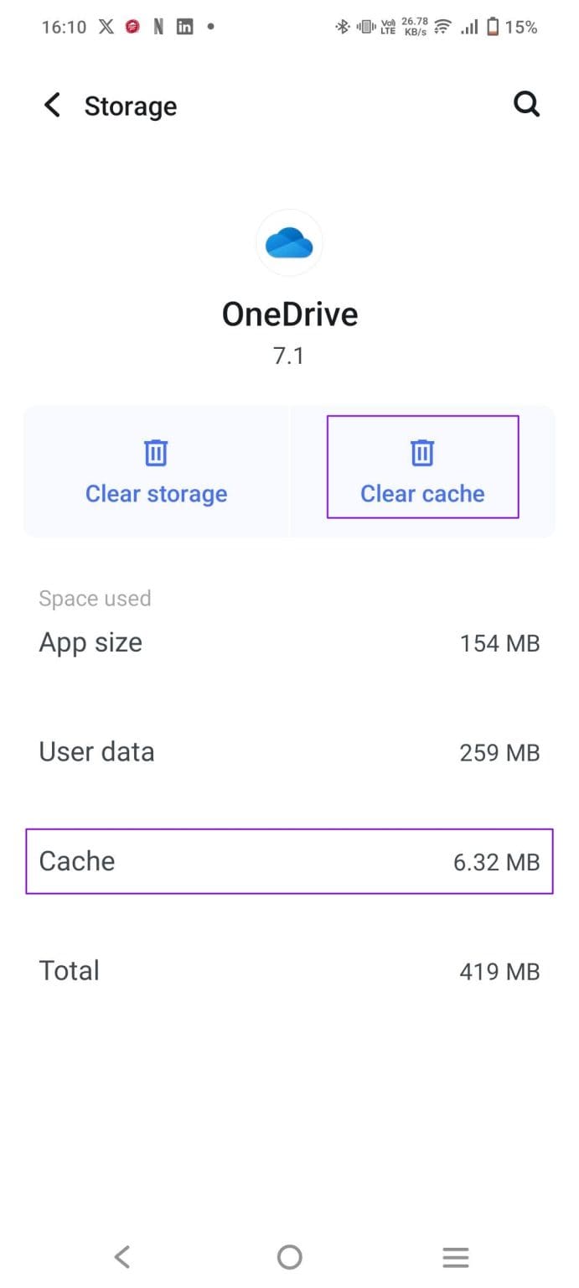Open the search from the Storage screen
Viewport: 579px width, 1288px height.
pos(526,104)
